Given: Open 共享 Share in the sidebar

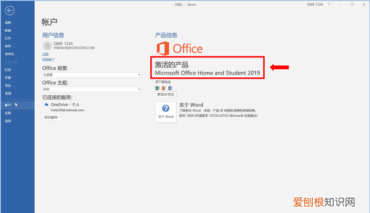Looking at the screenshot, I should [8, 77].
